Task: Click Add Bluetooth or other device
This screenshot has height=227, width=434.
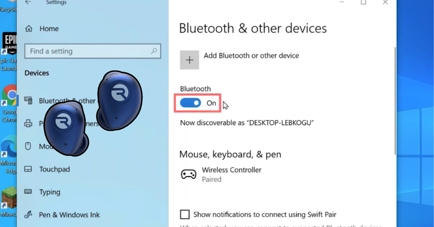Action: (x=251, y=56)
